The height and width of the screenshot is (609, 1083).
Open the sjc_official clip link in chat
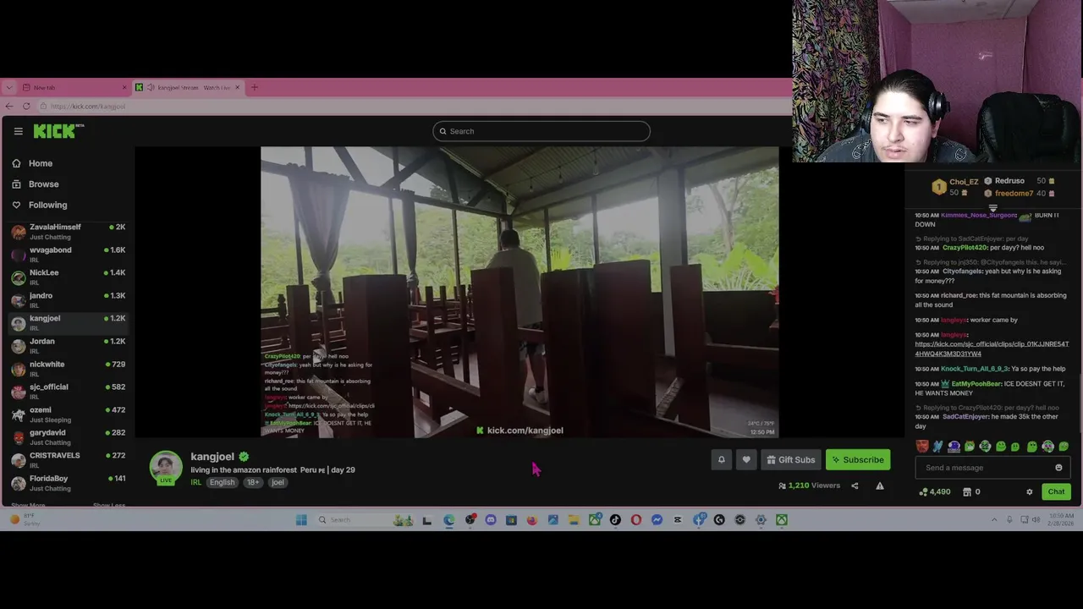[x=992, y=348]
